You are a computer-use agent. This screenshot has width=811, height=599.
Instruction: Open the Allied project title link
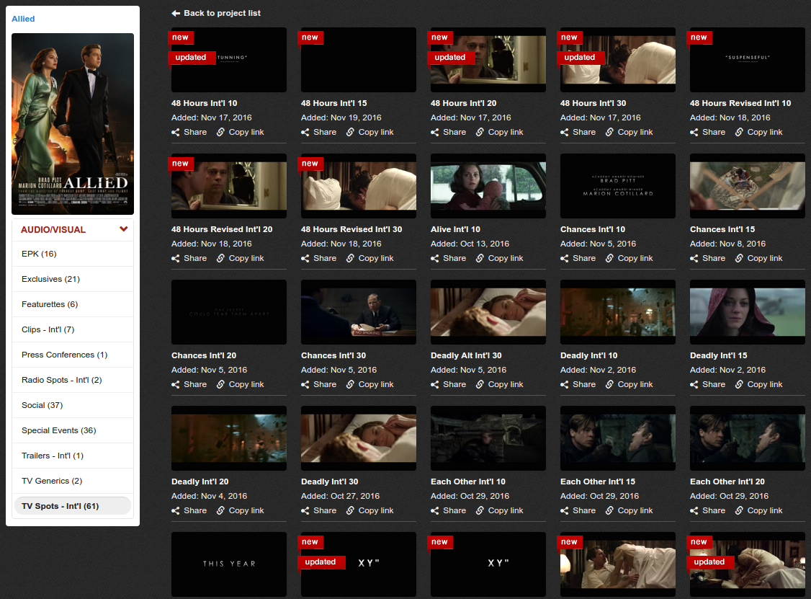pos(23,19)
